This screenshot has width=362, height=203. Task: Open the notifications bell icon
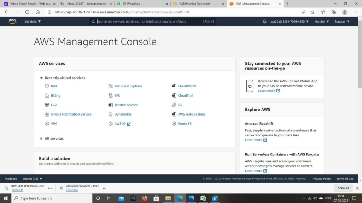(x=264, y=21)
